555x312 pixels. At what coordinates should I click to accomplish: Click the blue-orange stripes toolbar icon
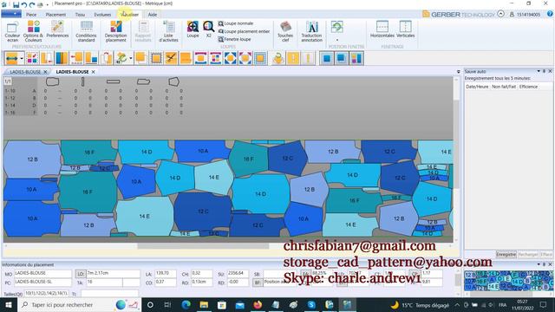62,58
